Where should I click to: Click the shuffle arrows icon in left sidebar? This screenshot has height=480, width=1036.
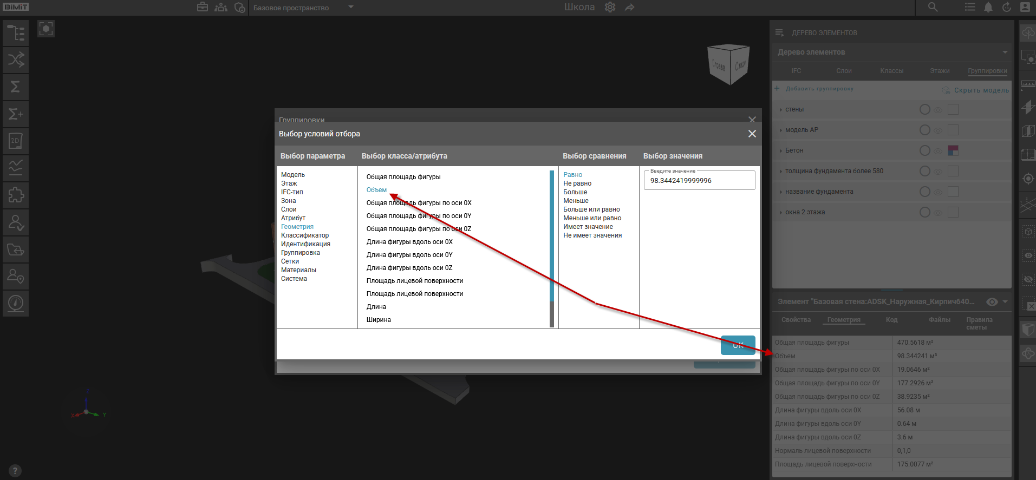(16, 60)
